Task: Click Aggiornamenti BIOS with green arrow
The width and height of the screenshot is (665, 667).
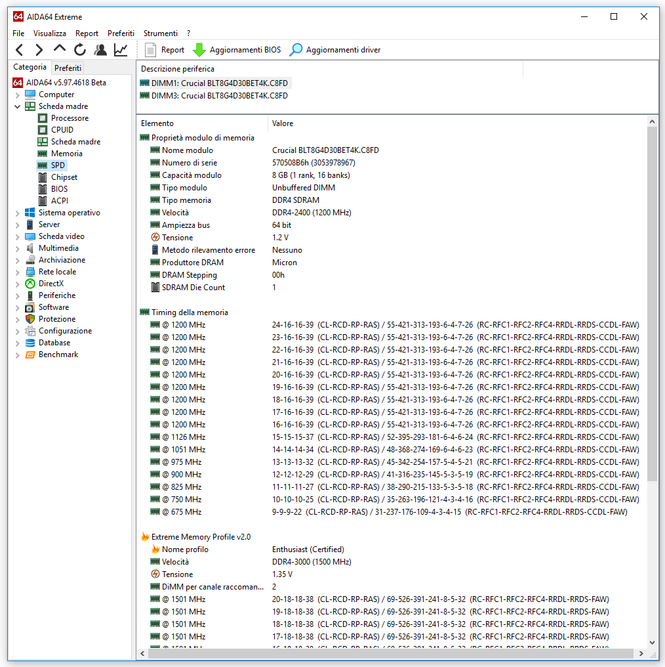Action: pos(237,50)
